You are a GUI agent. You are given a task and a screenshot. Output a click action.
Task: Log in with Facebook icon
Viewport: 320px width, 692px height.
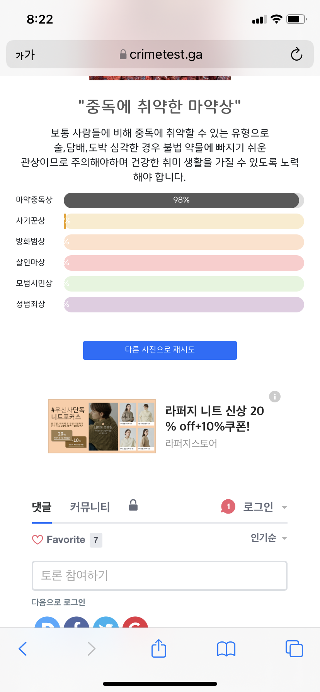(x=77, y=622)
